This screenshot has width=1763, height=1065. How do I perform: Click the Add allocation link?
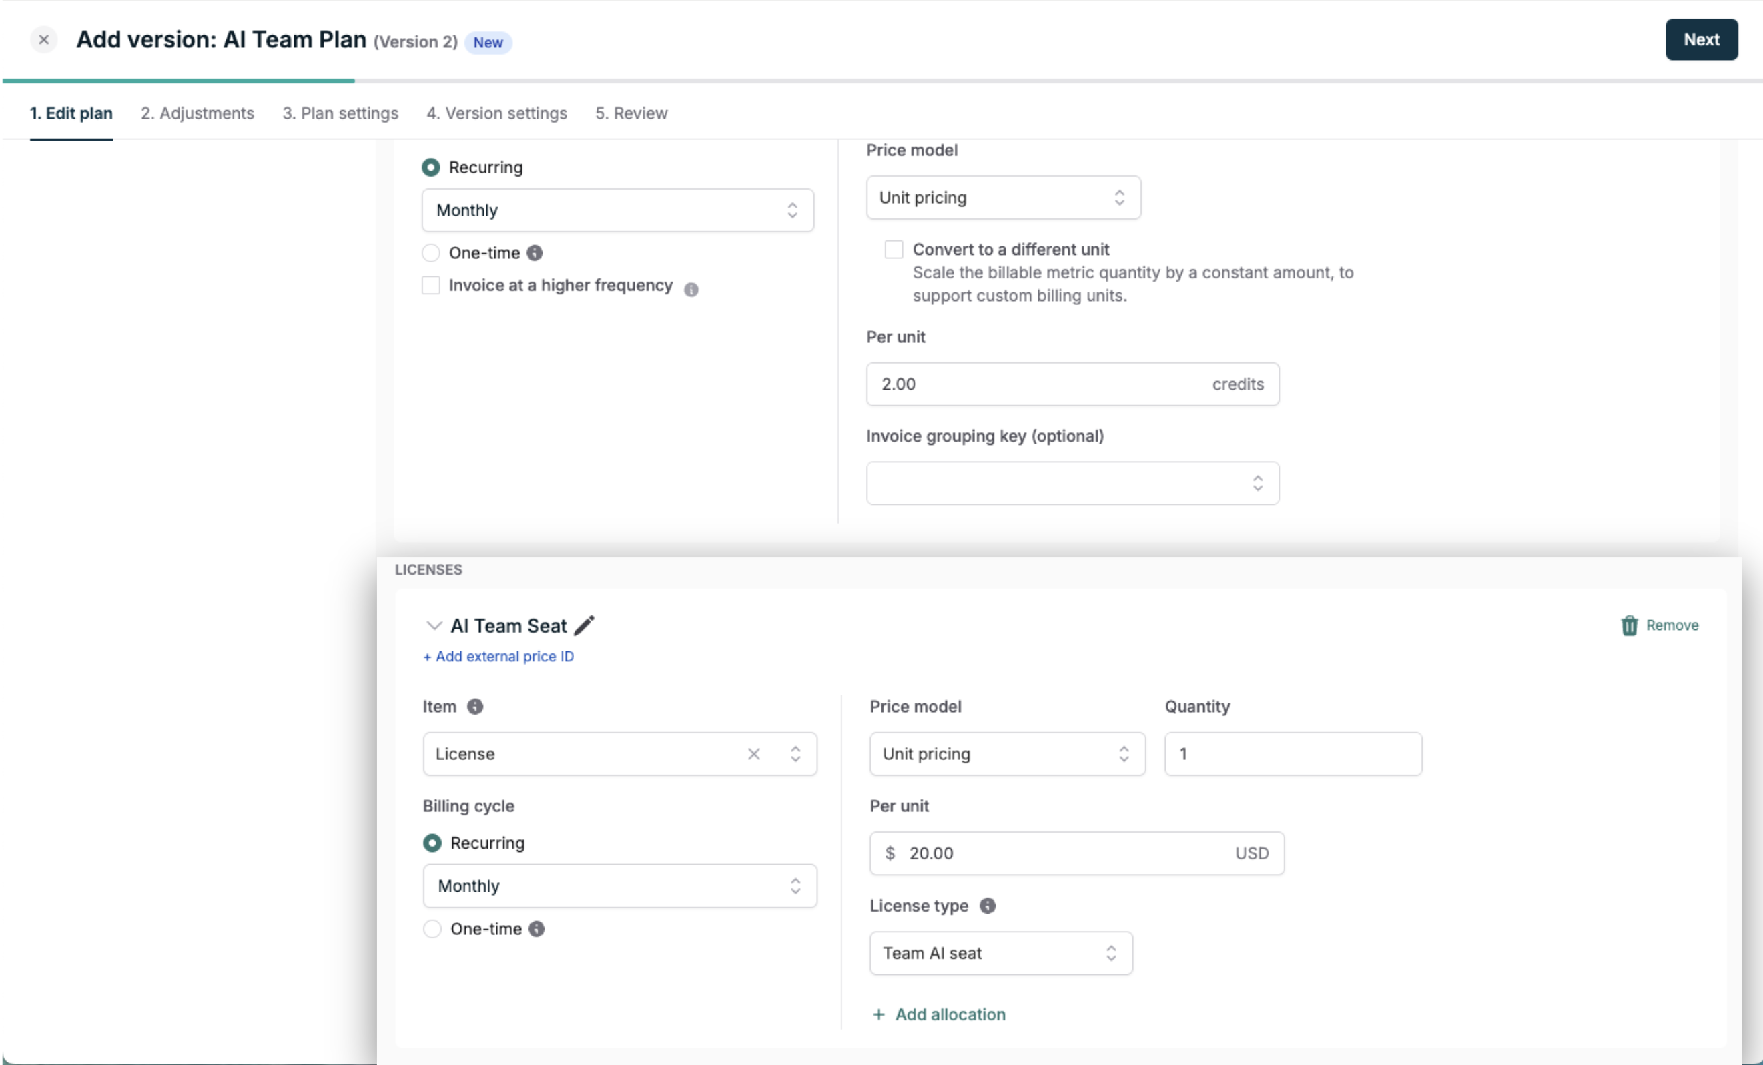point(939,1014)
